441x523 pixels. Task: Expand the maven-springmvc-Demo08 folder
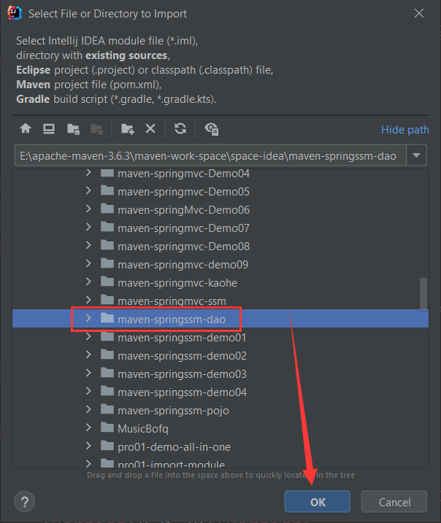pos(88,246)
